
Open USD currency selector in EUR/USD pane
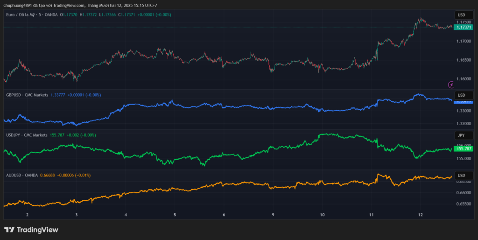[461, 15]
